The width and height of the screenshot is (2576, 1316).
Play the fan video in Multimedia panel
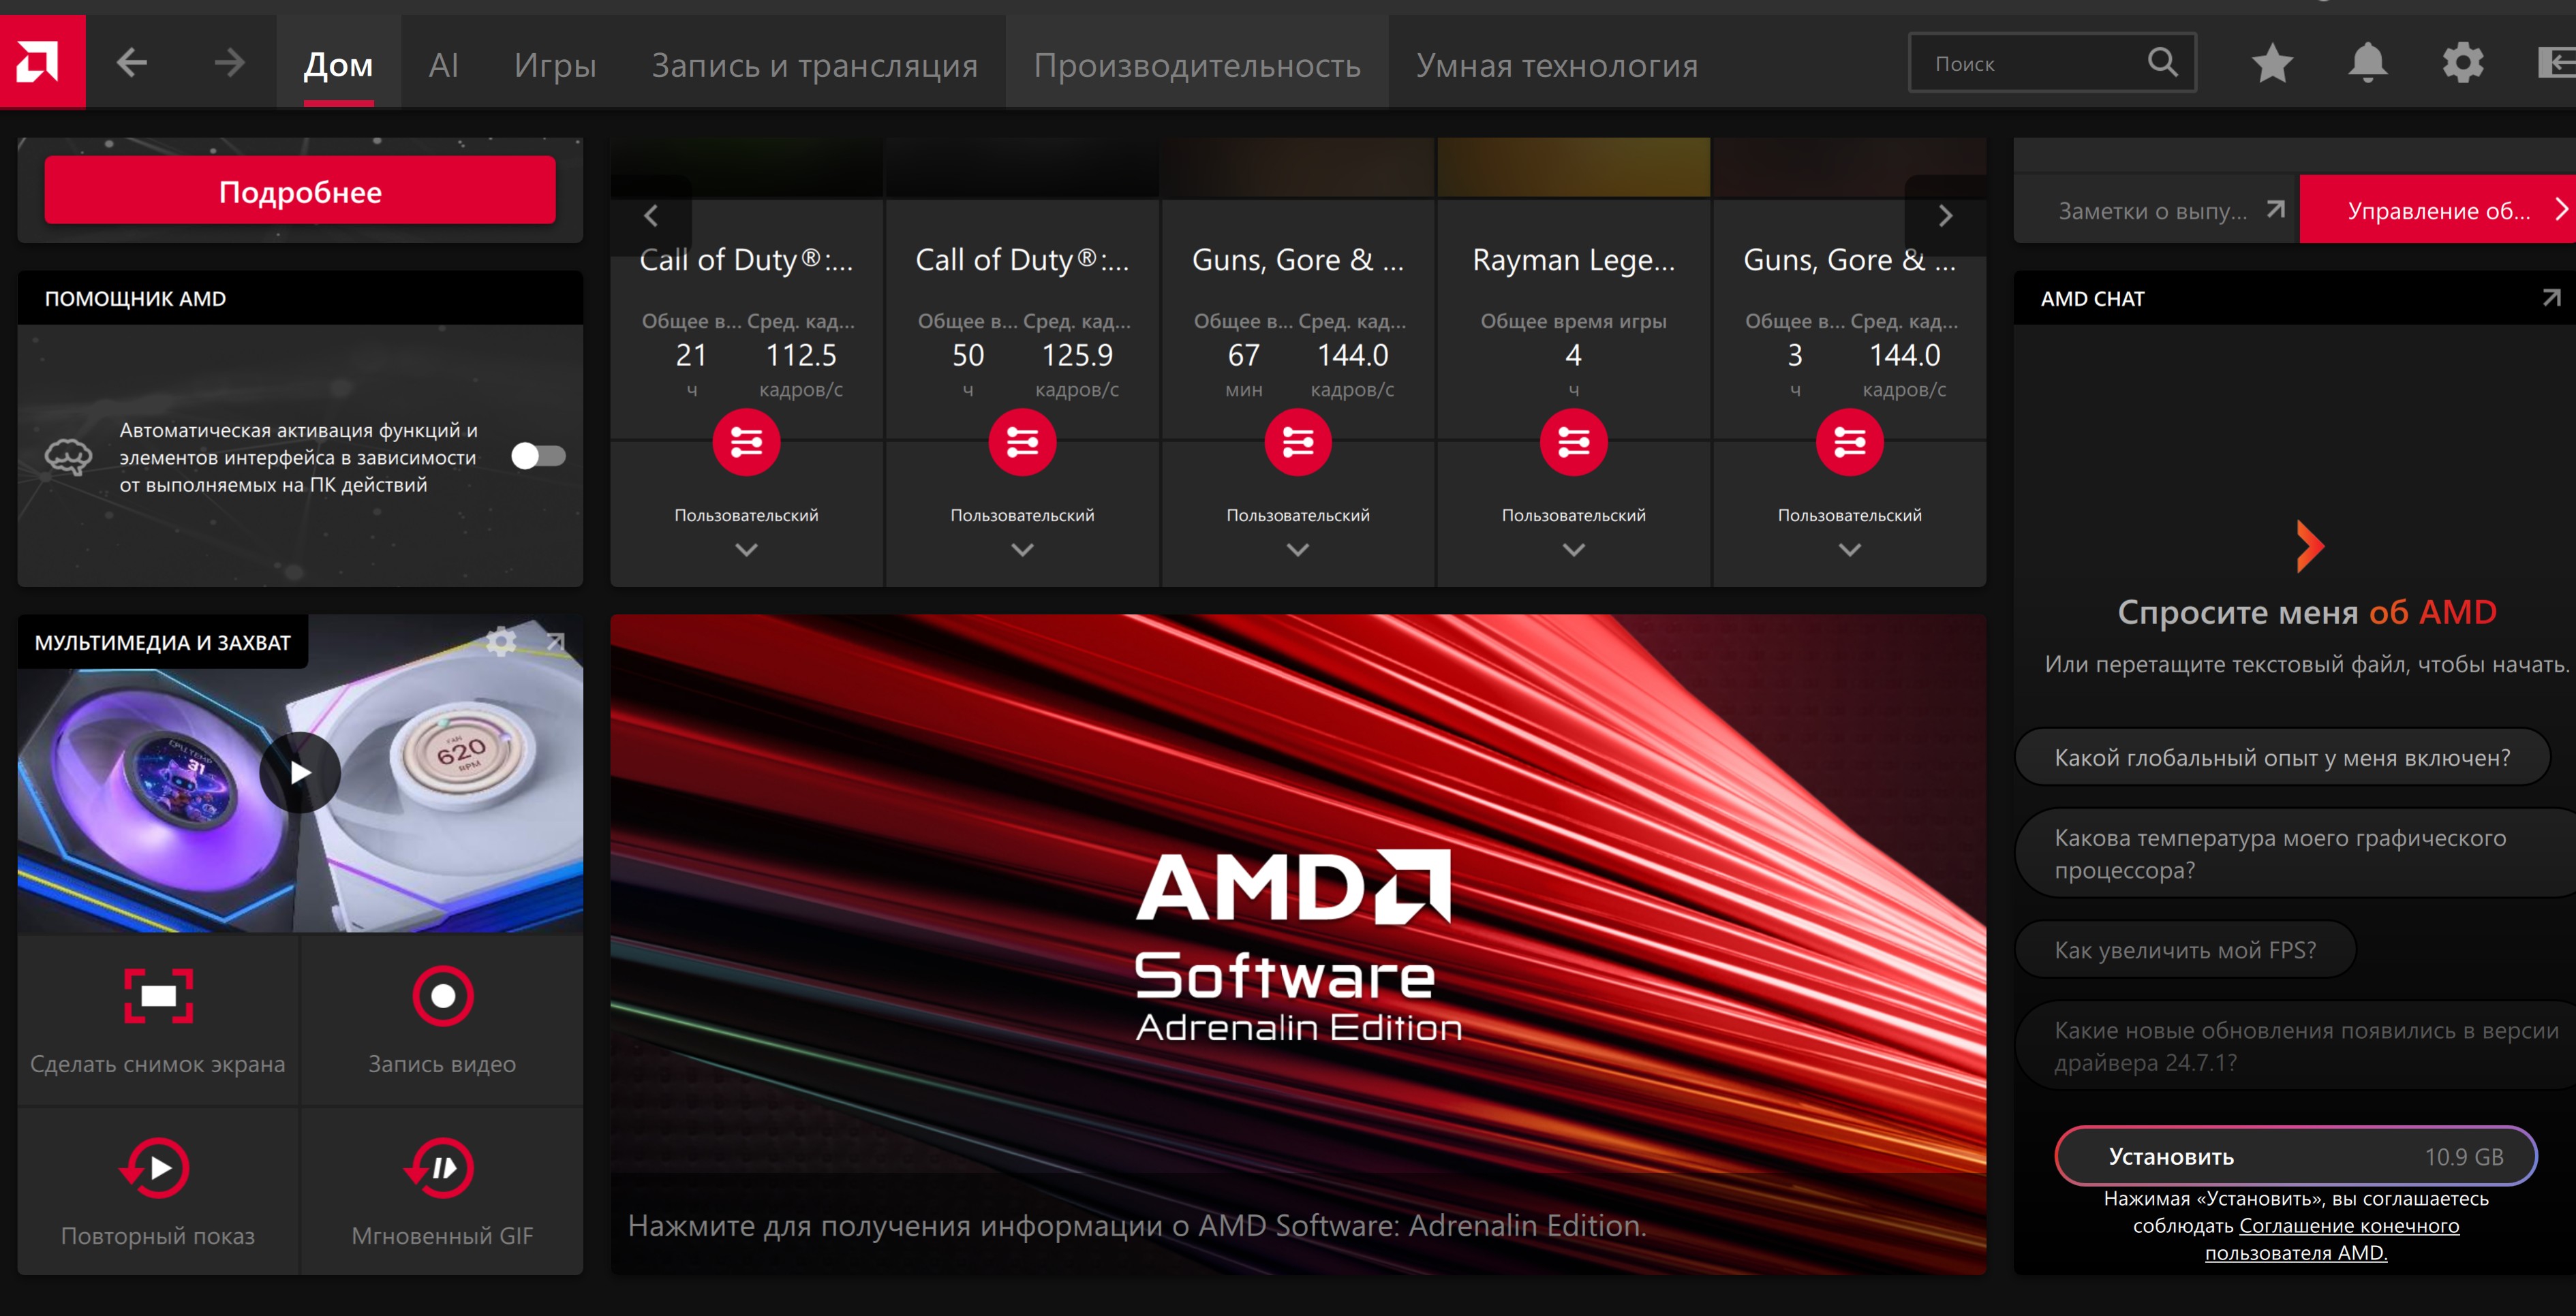[x=300, y=772]
